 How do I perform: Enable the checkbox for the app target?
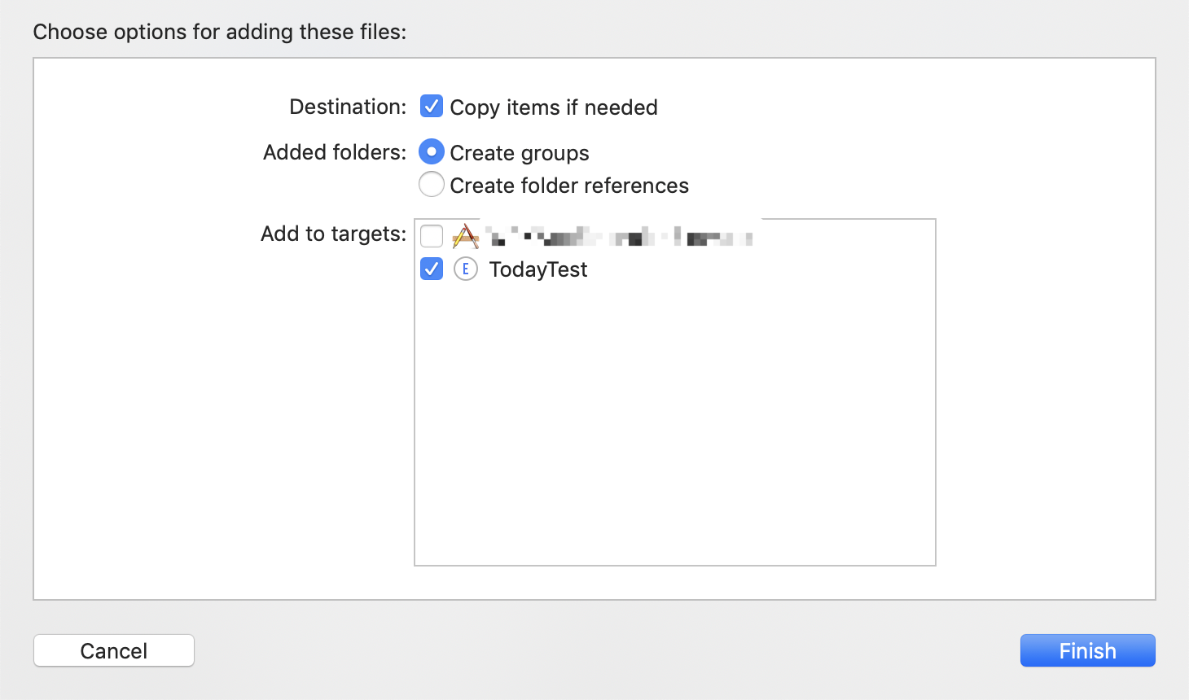click(432, 237)
